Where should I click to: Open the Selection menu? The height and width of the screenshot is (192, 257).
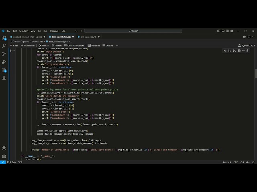coord(24,31)
